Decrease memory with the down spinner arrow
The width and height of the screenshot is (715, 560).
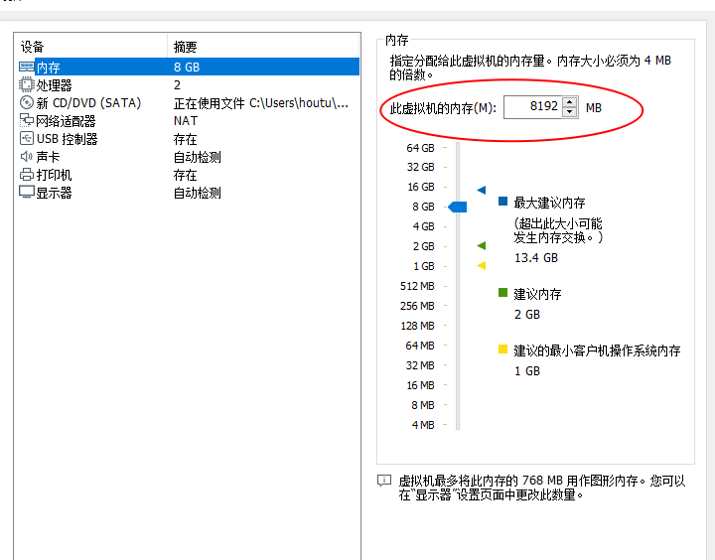tap(570, 112)
